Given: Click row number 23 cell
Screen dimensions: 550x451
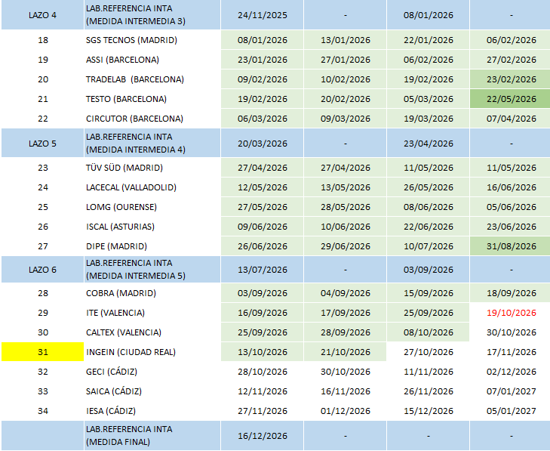Looking at the screenshot, I should click(x=42, y=168).
